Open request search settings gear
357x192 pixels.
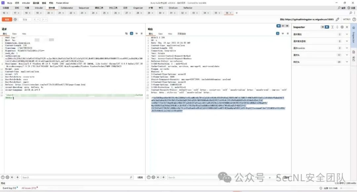[x=8, y=177]
